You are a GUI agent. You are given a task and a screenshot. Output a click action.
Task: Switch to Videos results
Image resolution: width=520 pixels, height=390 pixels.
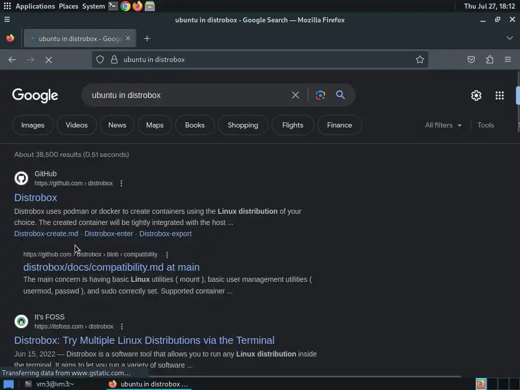click(x=77, y=125)
